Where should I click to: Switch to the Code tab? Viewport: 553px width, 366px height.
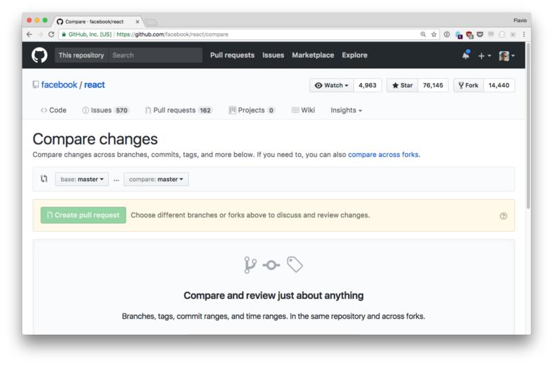point(54,110)
